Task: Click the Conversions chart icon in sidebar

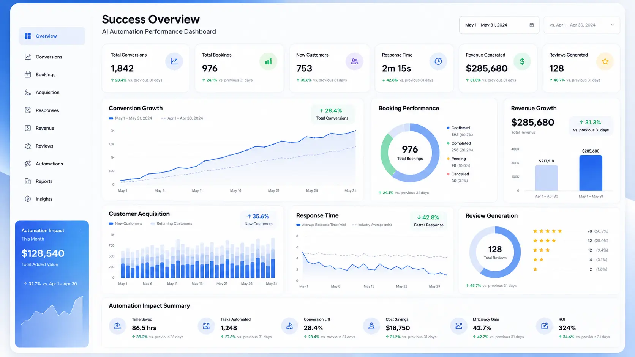Action: click(x=28, y=57)
